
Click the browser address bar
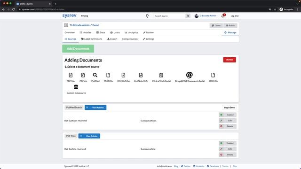[142, 9]
